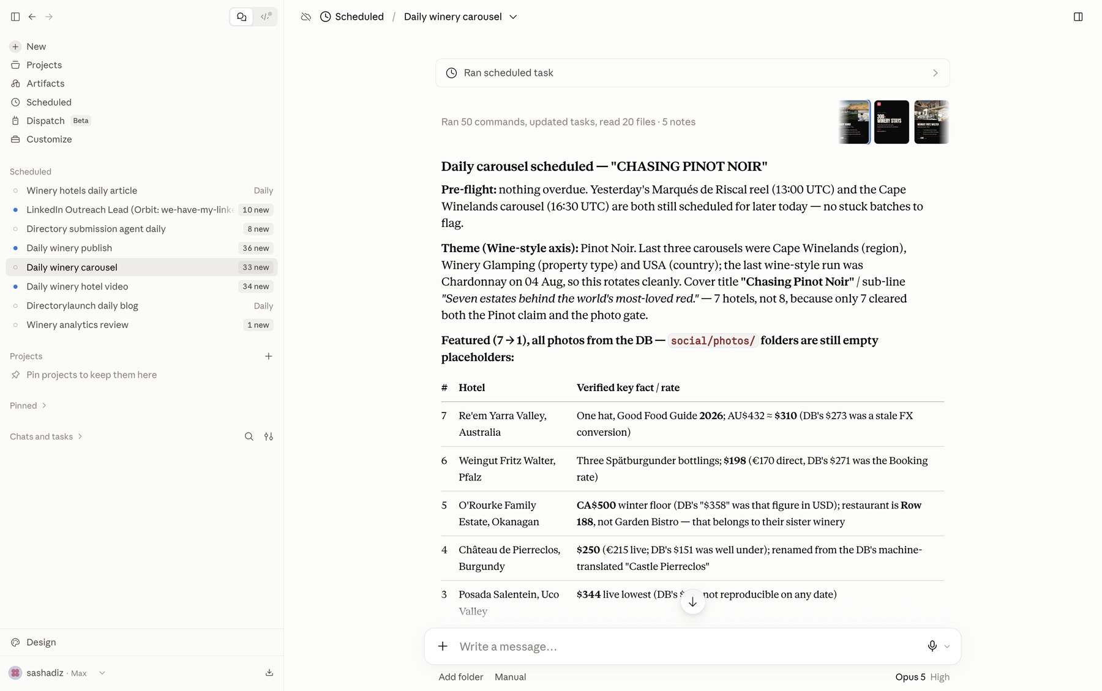
Task: Search chats with the magnifier icon
Action: (x=249, y=436)
